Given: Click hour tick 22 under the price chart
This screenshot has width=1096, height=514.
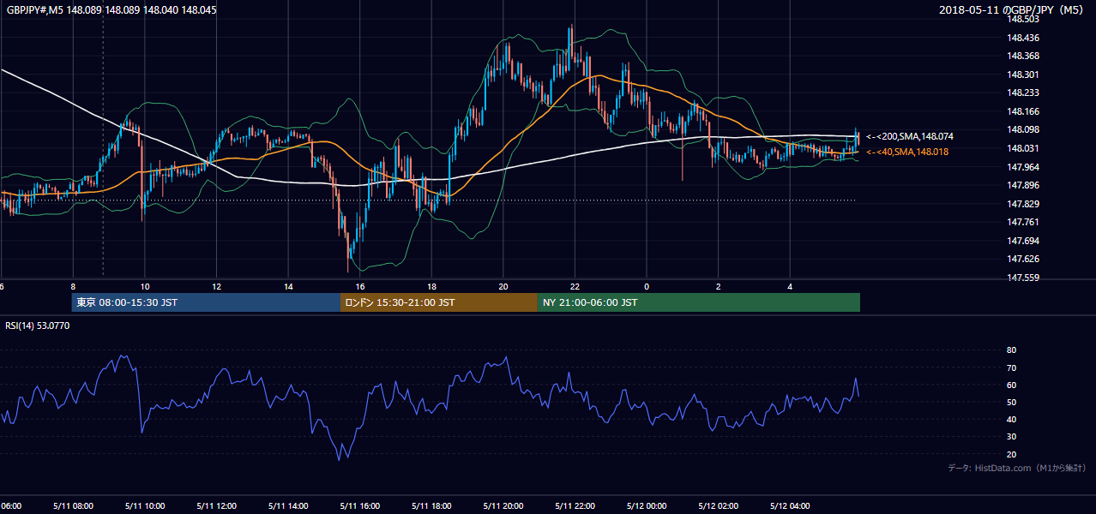Looking at the screenshot, I should [x=575, y=287].
